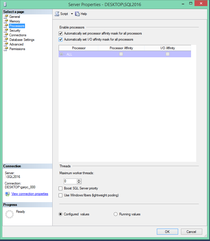210x241 pixels.
Task: Click the Processors page icon
Action: pos(6,26)
